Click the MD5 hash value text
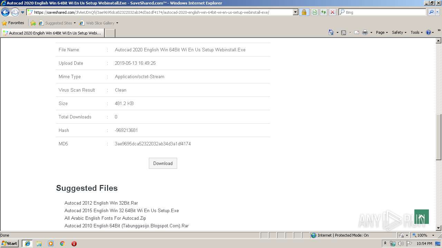Viewport: 442px width, 248px height. click(x=153, y=144)
